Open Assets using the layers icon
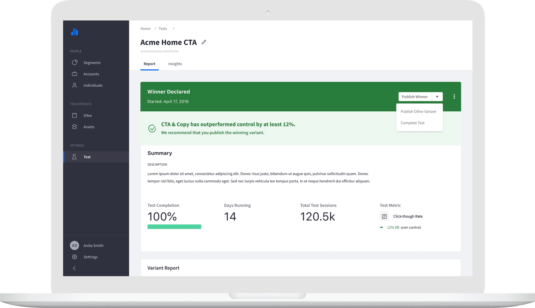Image resolution: width=535 pixels, height=308 pixels. tap(75, 127)
